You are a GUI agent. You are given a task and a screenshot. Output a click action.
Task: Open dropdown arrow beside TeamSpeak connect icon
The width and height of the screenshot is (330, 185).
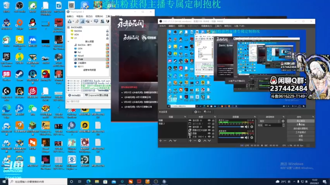(x=73, y=21)
